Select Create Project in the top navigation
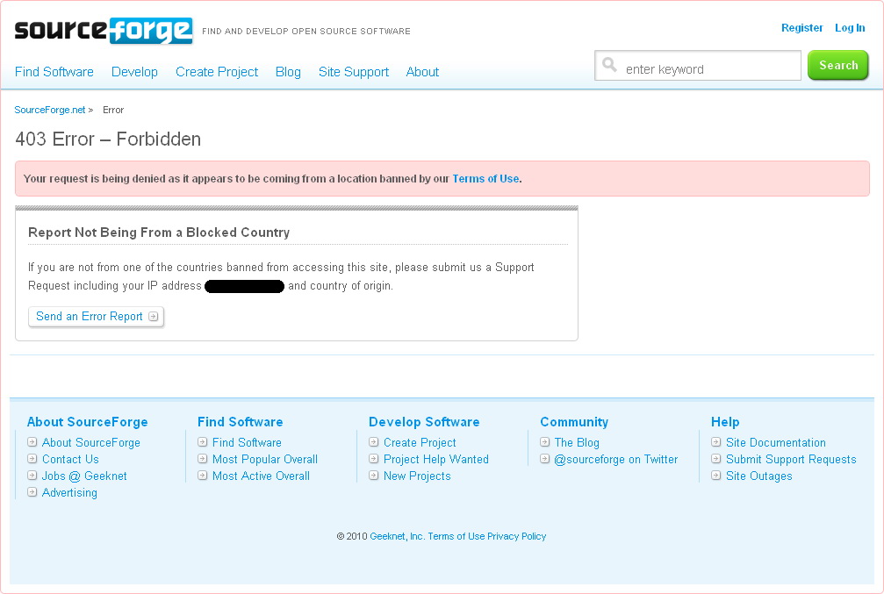This screenshot has height=594, width=884. point(217,72)
